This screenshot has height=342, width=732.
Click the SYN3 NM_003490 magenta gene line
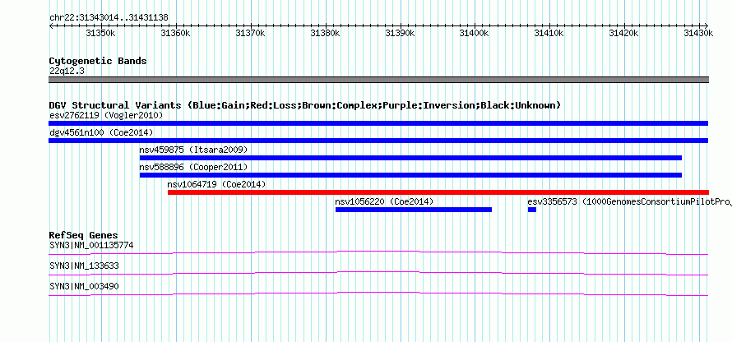[x=378, y=294]
